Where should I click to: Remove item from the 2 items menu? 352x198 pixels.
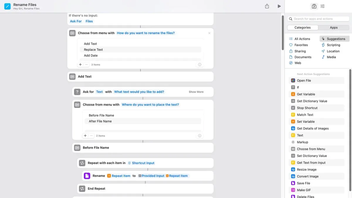coord(91,136)
